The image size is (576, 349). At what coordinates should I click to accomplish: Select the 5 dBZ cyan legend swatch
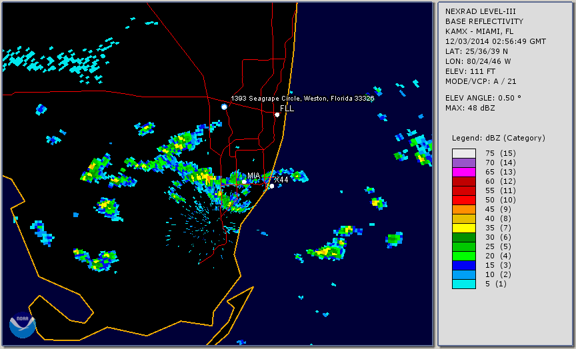click(463, 284)
